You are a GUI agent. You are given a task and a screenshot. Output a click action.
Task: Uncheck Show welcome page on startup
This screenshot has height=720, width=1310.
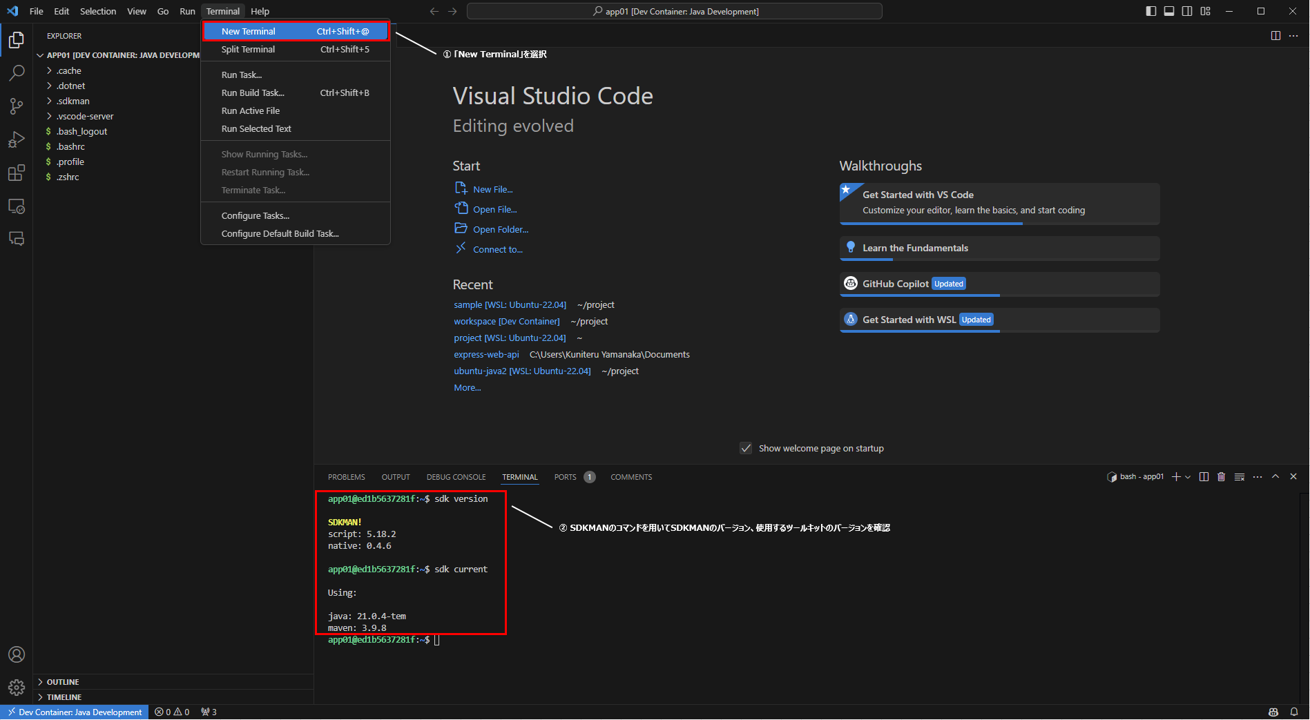point(746,448)
